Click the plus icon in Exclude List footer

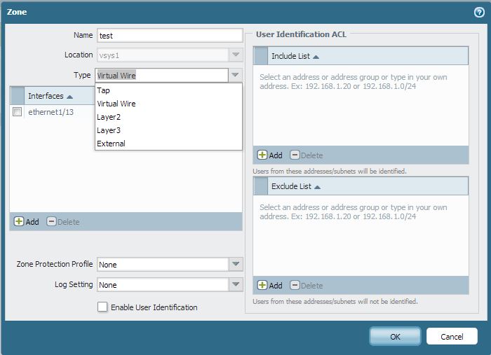pyautogui.click(x=262, y=285)
